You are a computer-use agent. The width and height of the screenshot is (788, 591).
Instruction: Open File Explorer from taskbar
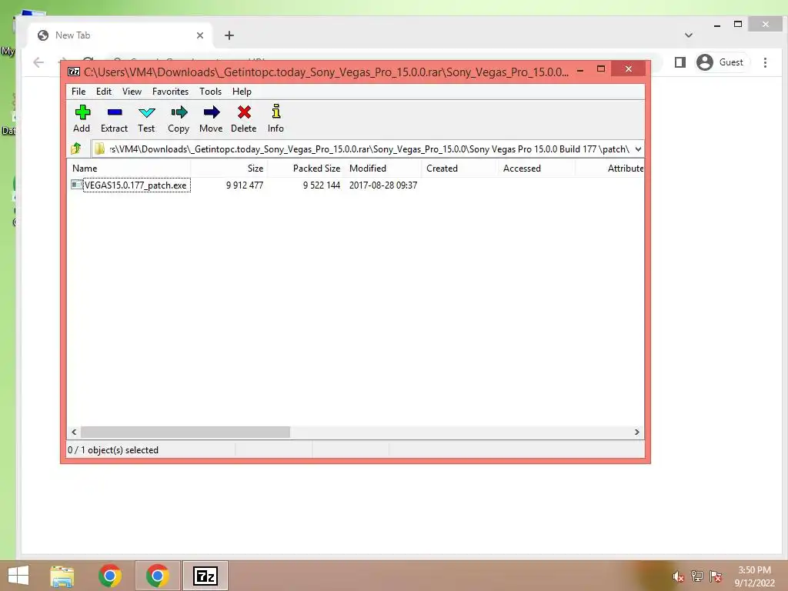click(62, 576)
